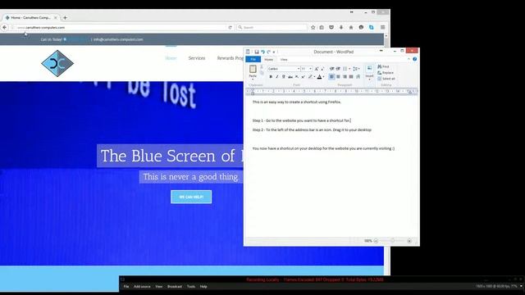This screenshot has height=295, width=525.
Task: Switch to the Home ribbon tab in WordPad
Action: point(268,60)
